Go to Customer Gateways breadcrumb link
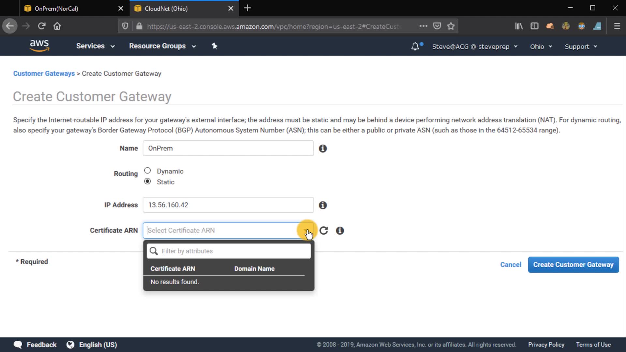The height and width of the screenshot is (352, 626). (x=44, y=73)
